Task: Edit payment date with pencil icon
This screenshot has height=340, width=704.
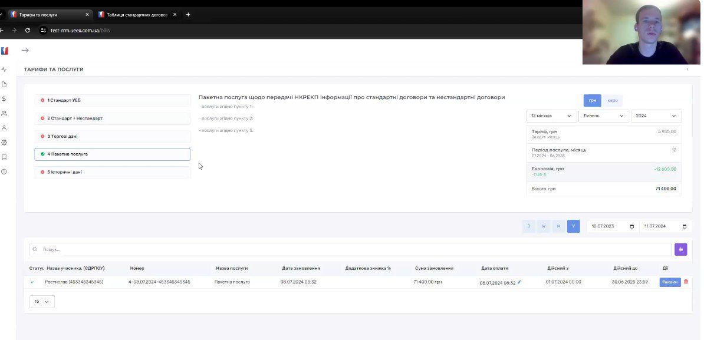Action: click(x=519, y=282)
